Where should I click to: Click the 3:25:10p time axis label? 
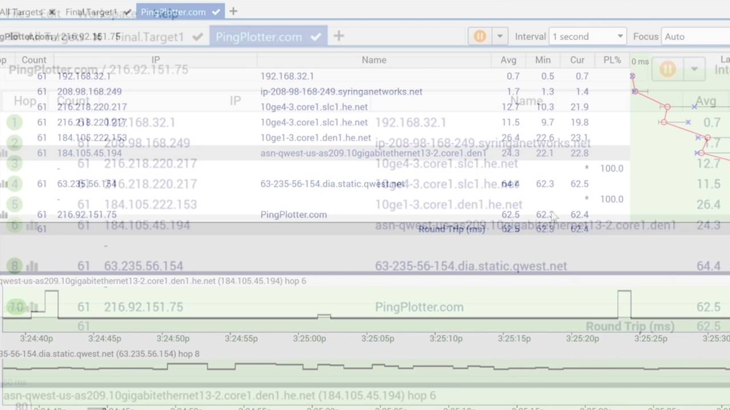tap(446, 338)
